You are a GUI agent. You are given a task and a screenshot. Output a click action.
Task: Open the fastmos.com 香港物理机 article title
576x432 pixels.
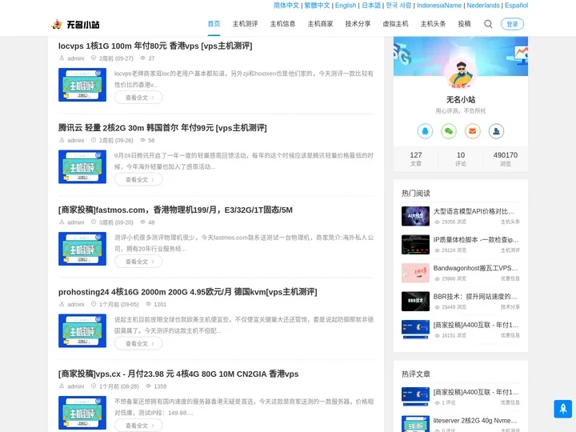click(x=175, y=210)
